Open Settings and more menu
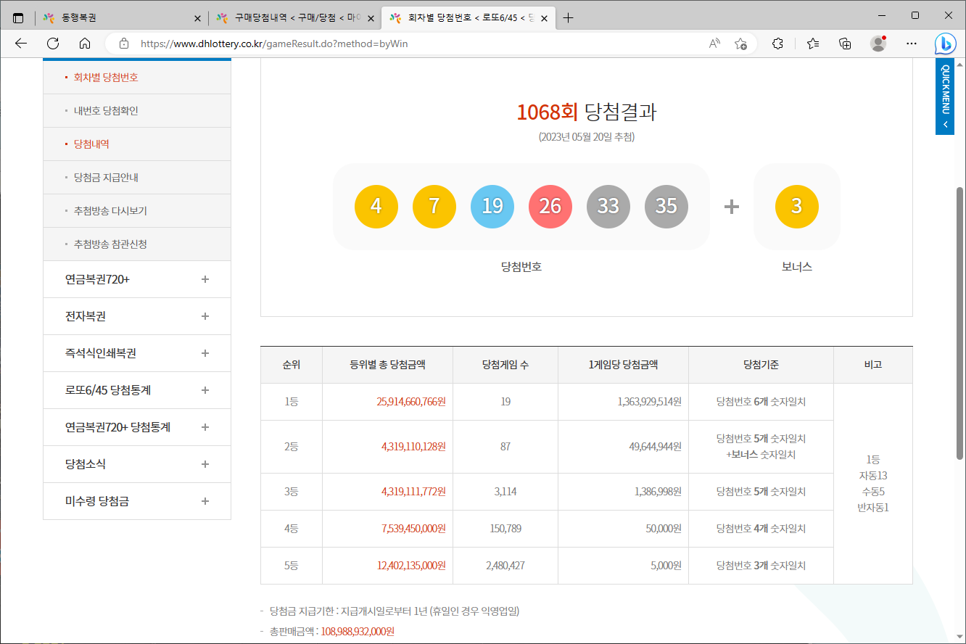The height and width of the screenshot is (644, 966). coord(912,44)
